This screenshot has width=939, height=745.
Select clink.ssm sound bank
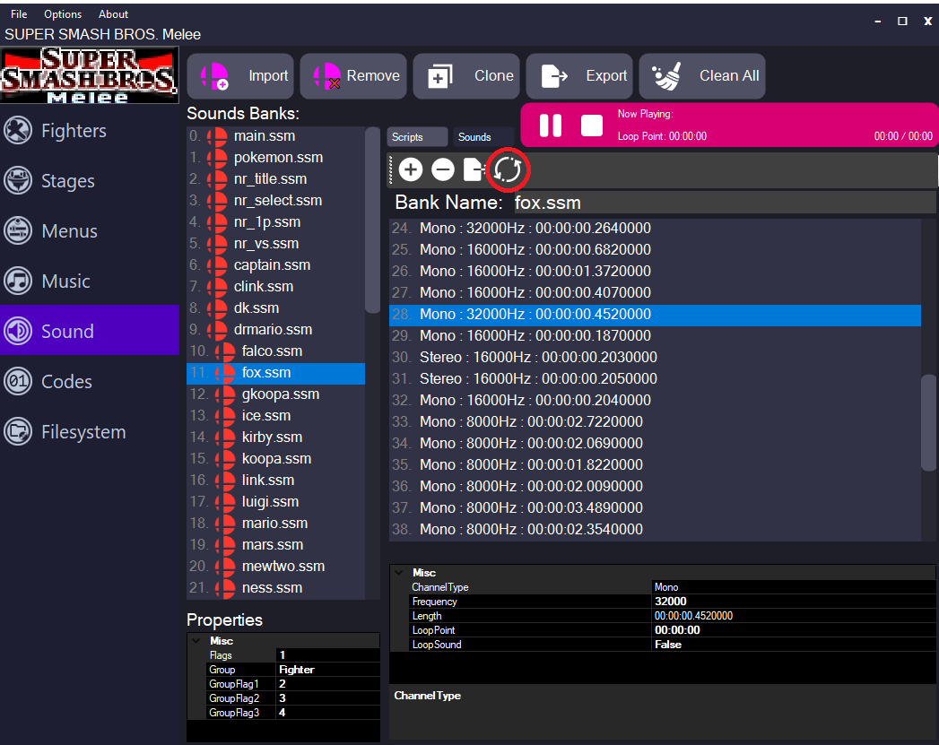pyautogui.click(x=276, y=287)
